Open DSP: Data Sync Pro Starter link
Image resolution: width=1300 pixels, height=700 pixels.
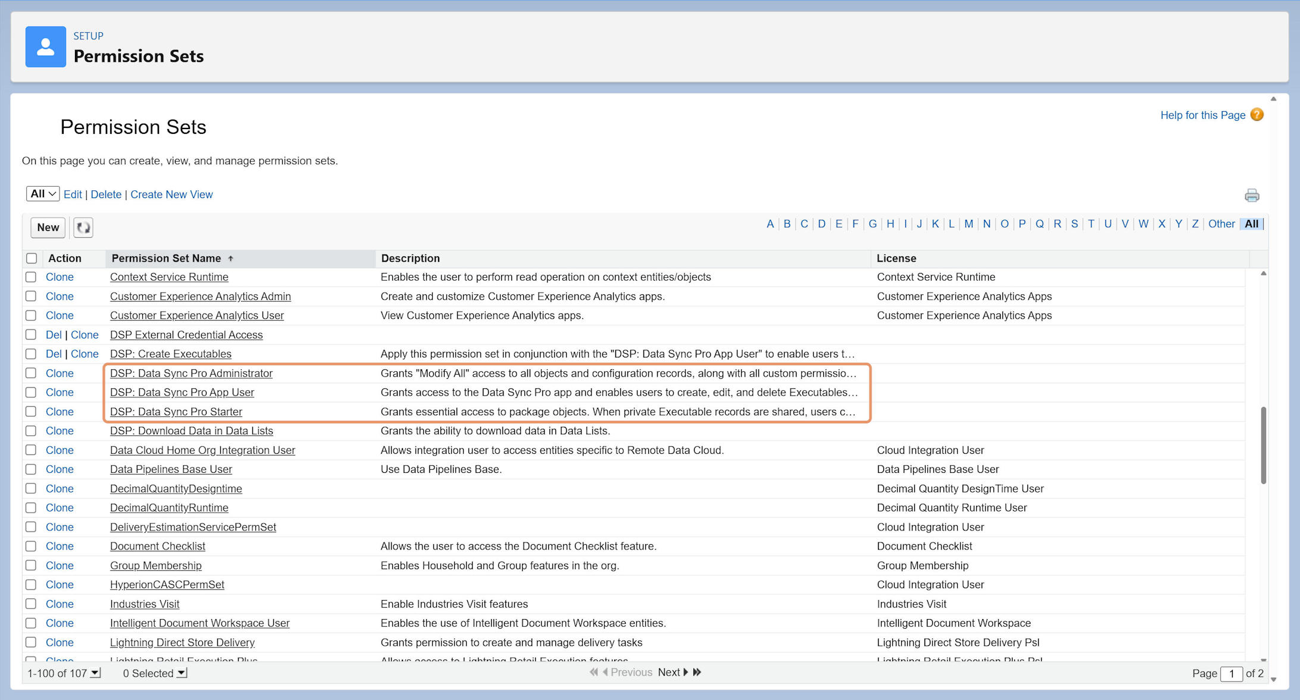point(176,412)
